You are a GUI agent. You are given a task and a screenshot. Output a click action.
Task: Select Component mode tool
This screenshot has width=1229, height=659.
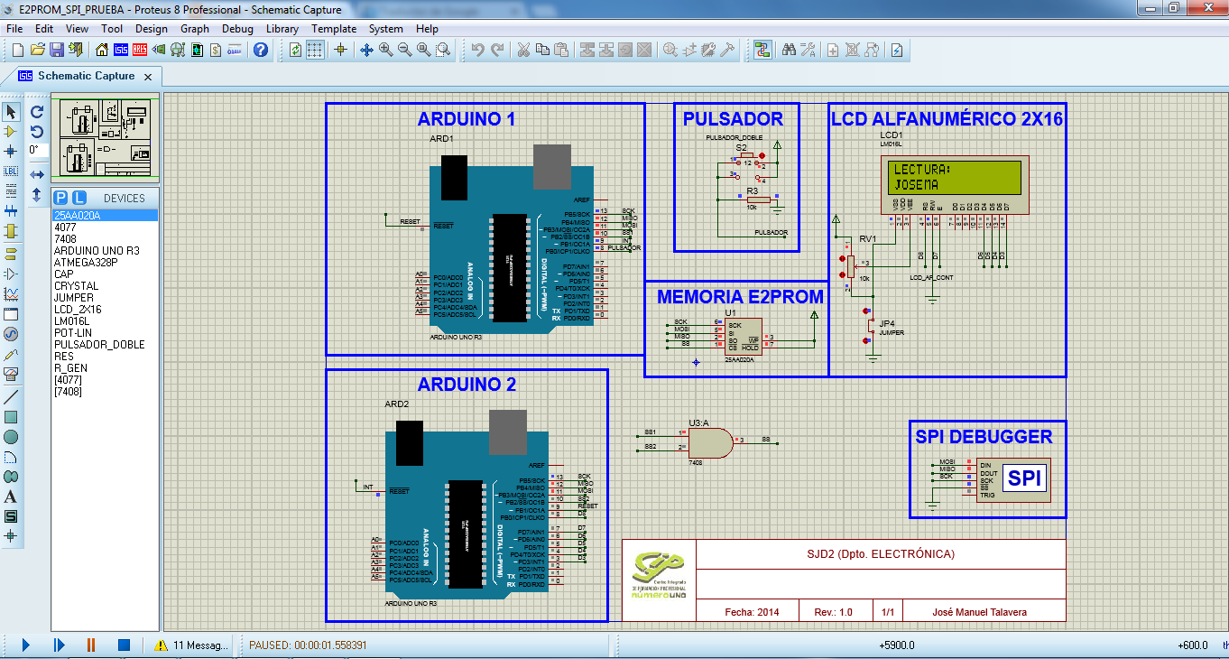[11, 132]
